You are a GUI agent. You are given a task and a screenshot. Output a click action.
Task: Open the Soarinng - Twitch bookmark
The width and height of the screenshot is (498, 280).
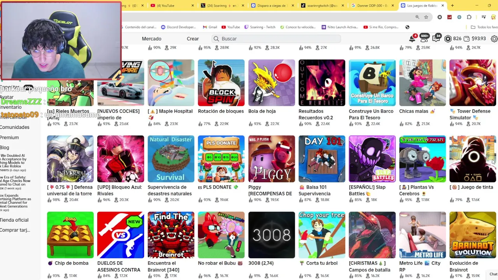tap(260, 27)
